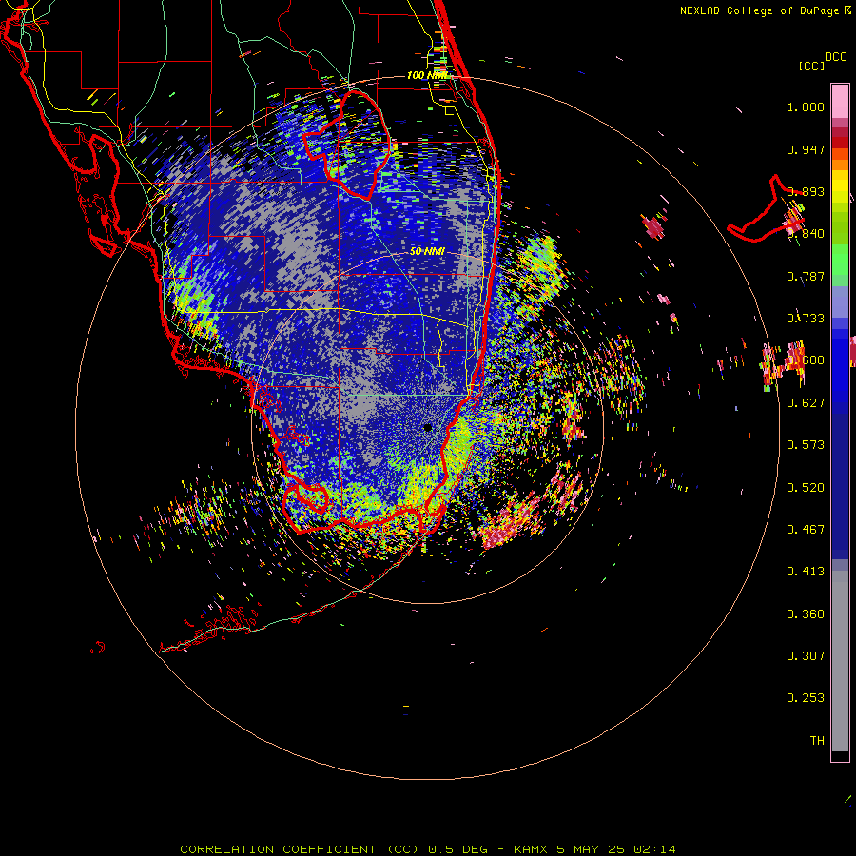The image size is (856, 856).
Task: Select the 0.840 color scale value
Action: pos(806,234)
